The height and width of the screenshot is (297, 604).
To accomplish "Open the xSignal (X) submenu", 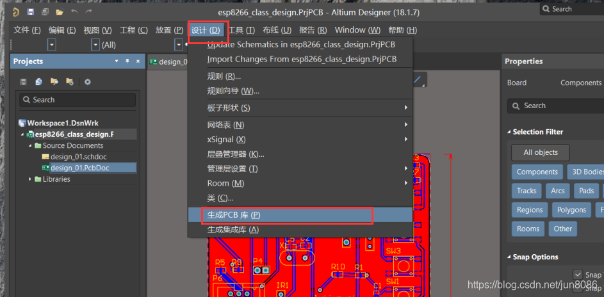I will pyautogui.click(x=300, y=140).
